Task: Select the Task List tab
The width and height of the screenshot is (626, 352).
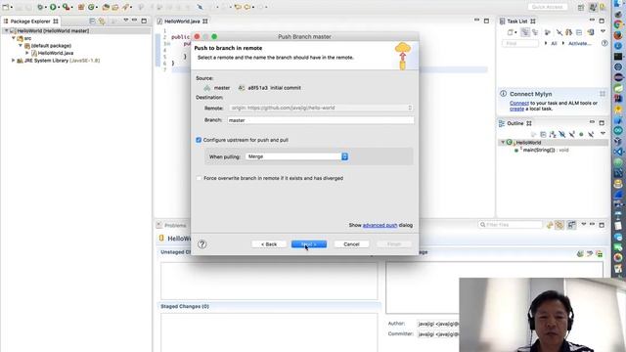Action: coord(517,22)
